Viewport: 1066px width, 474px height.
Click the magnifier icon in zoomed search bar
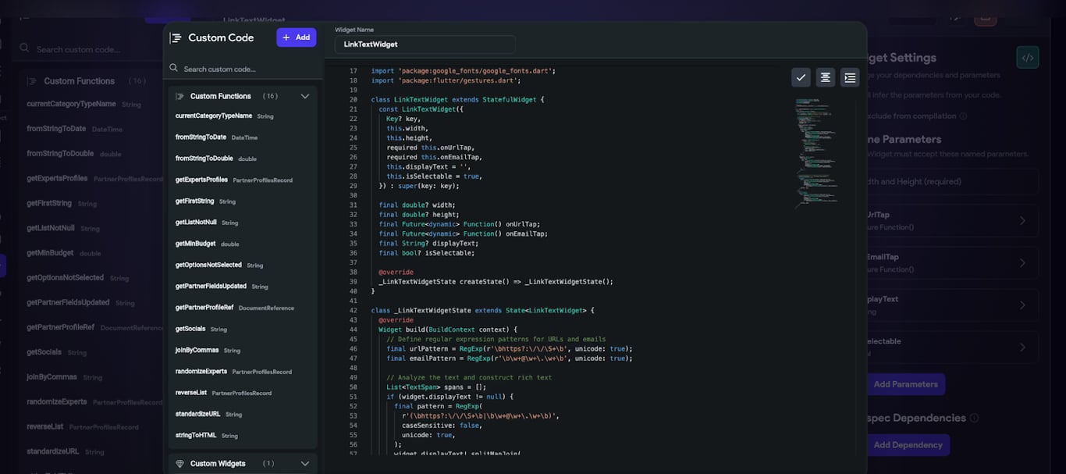(174, 69)
